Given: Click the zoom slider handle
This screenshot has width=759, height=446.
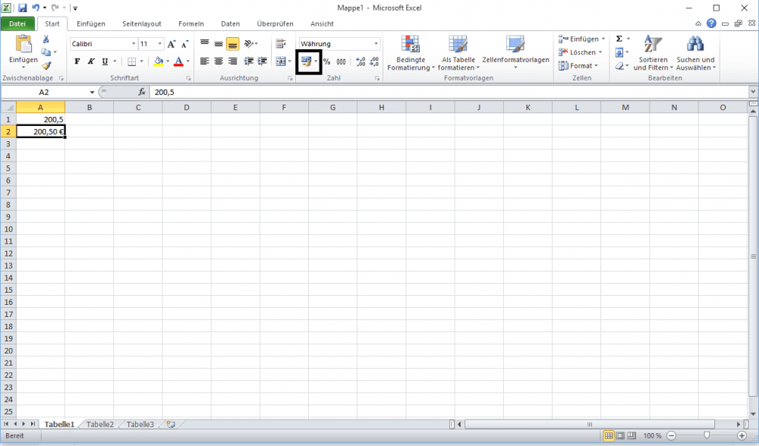Looking at the screenshot, I should click(707, 436).
